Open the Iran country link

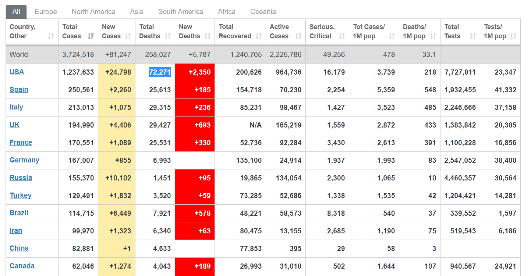16,230
